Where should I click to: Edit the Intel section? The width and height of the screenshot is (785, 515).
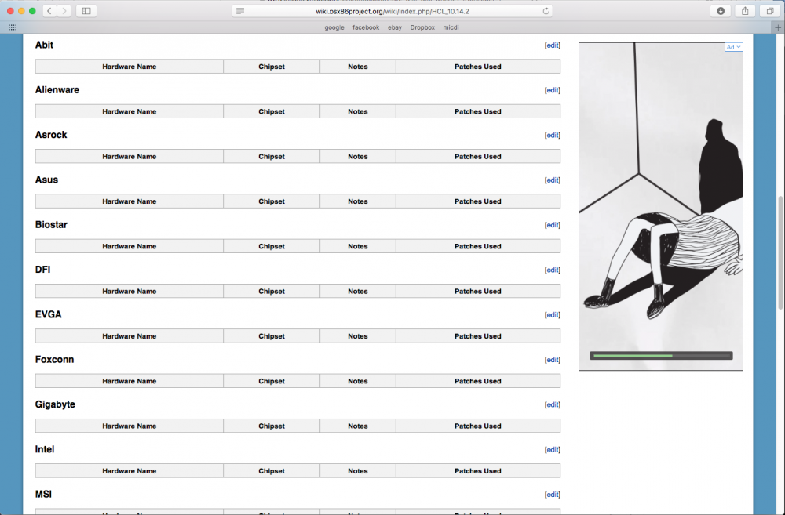pyautogui.click(x=552, y=450)
